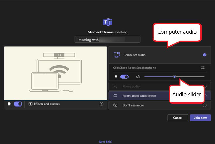The height and width of the screenshot is (144, 215).
Task: Select the Computer audio row label
Action: click(x=134, y=55)
